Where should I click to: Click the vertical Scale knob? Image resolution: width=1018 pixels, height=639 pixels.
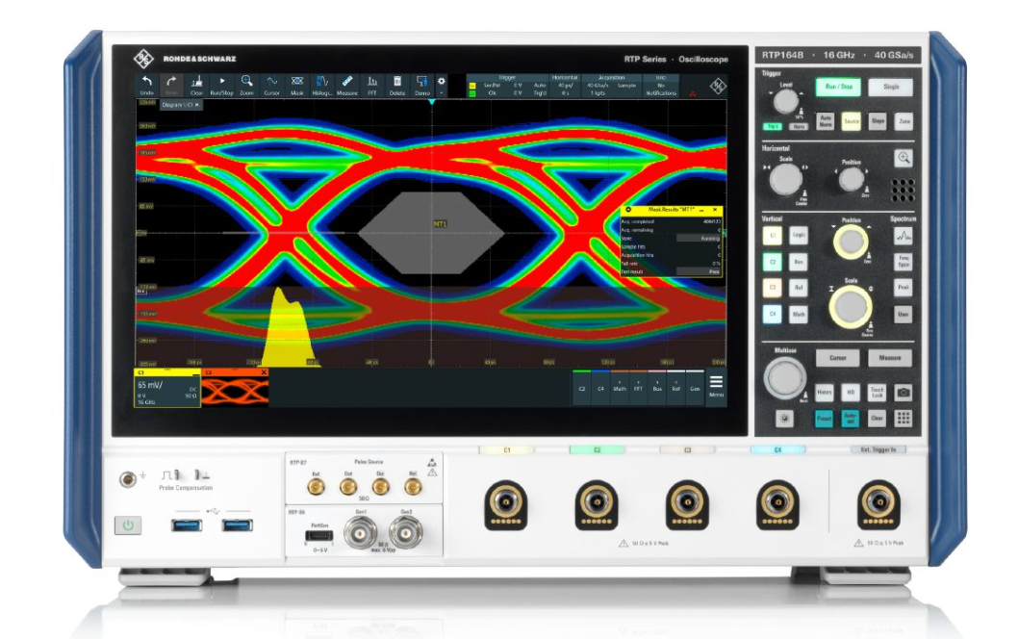click(x=850, y=307)
